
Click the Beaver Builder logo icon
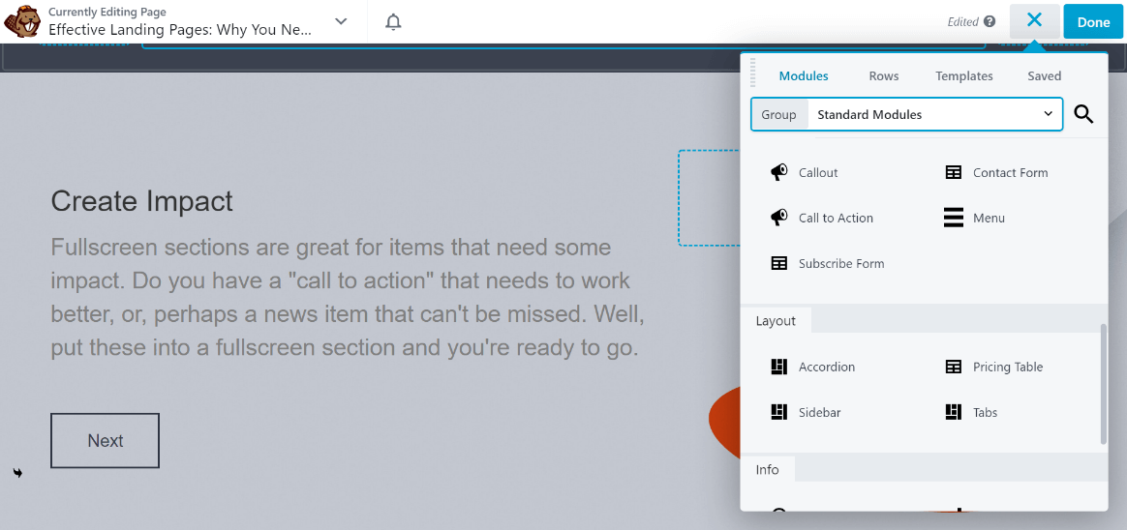click(x=21, y=21)
